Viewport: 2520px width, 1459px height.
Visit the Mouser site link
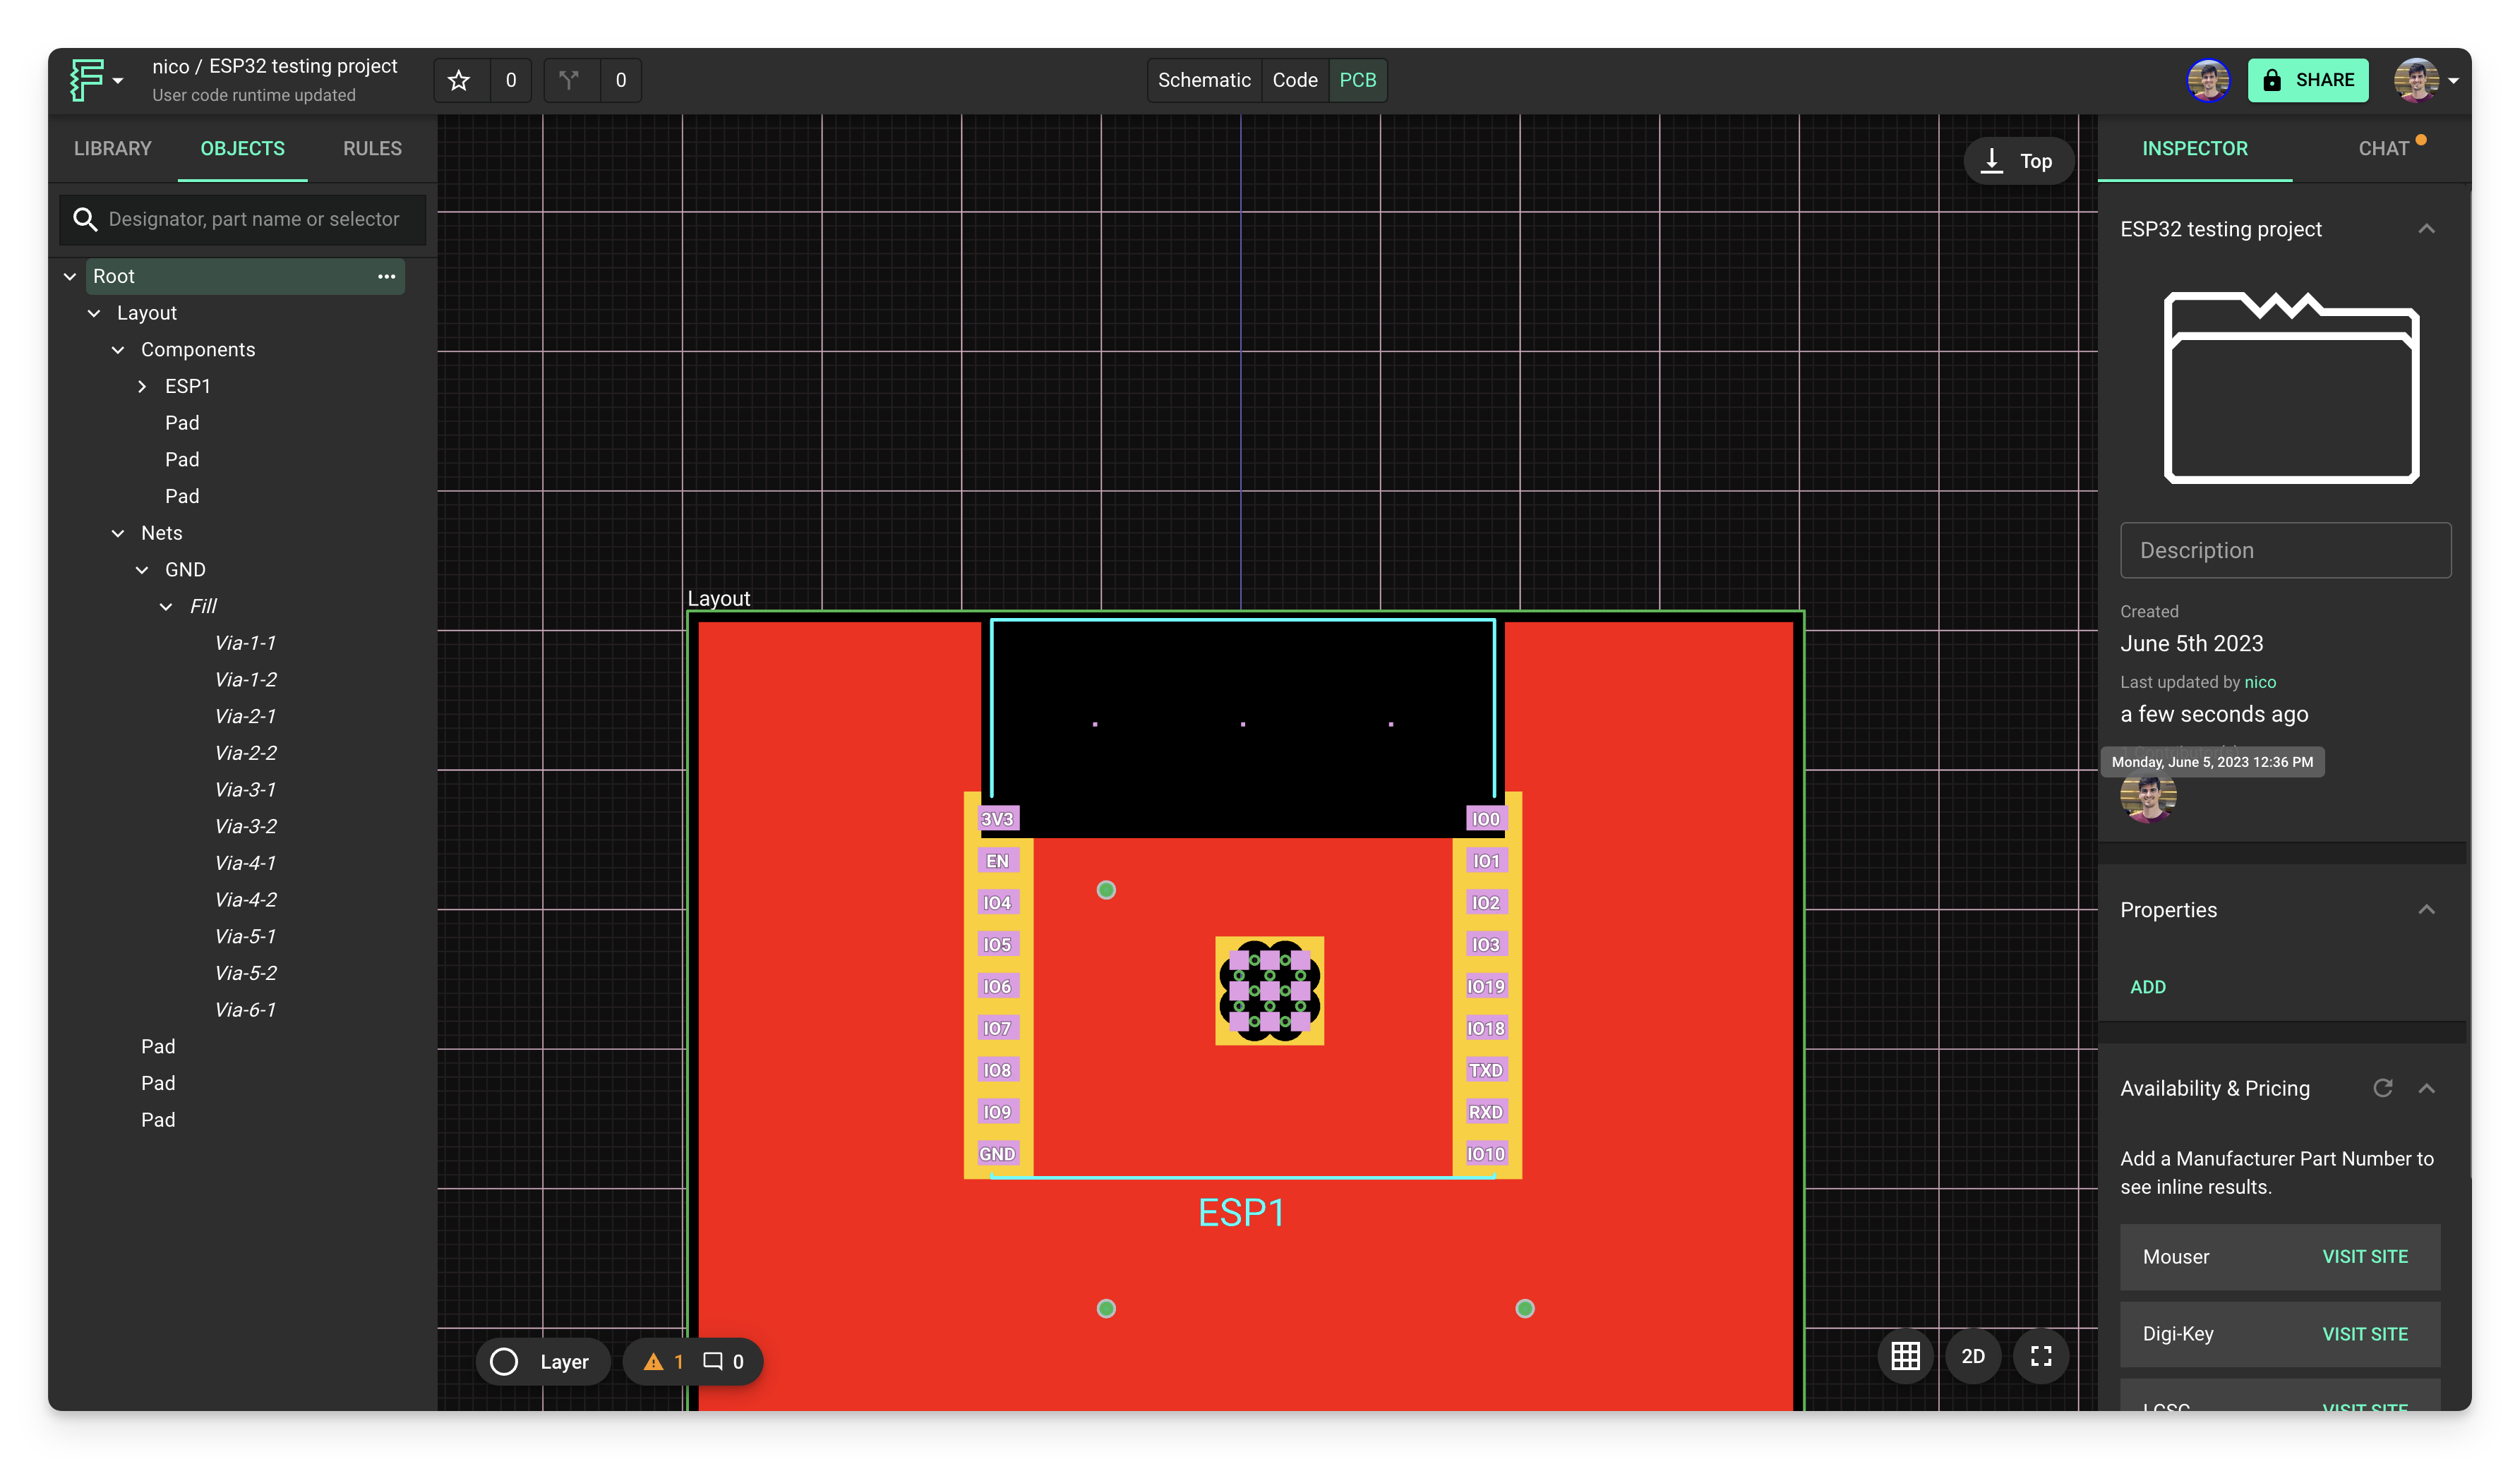[x=2364, y=1256]
